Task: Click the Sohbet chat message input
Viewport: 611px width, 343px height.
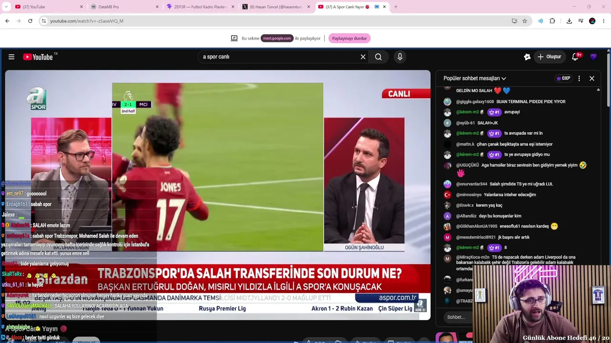Action: pos(456,317)
